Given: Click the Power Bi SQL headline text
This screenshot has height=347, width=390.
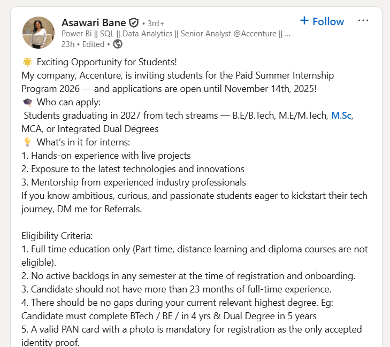Looking at the screenshot, I should click(176, 34).
